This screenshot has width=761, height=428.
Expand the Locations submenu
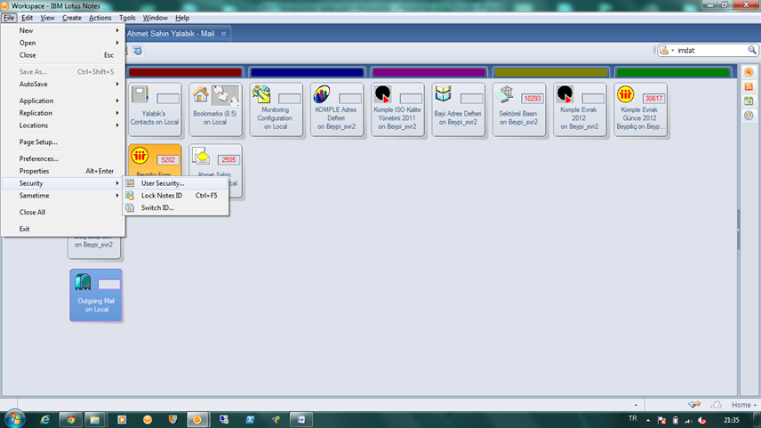point(63,125)
